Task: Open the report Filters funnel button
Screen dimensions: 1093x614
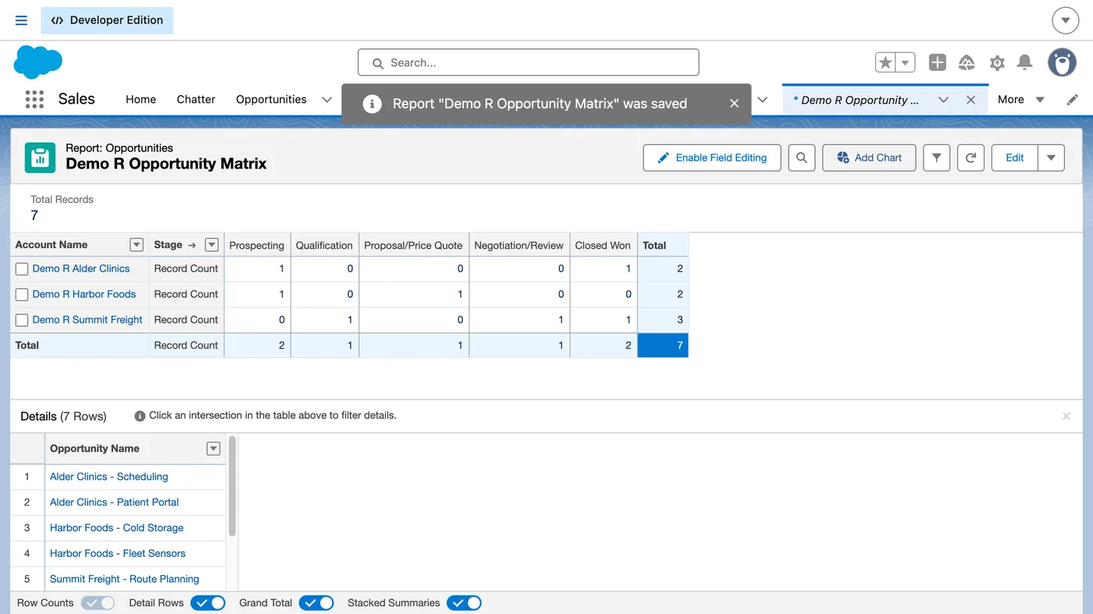Action: point(936,158)
